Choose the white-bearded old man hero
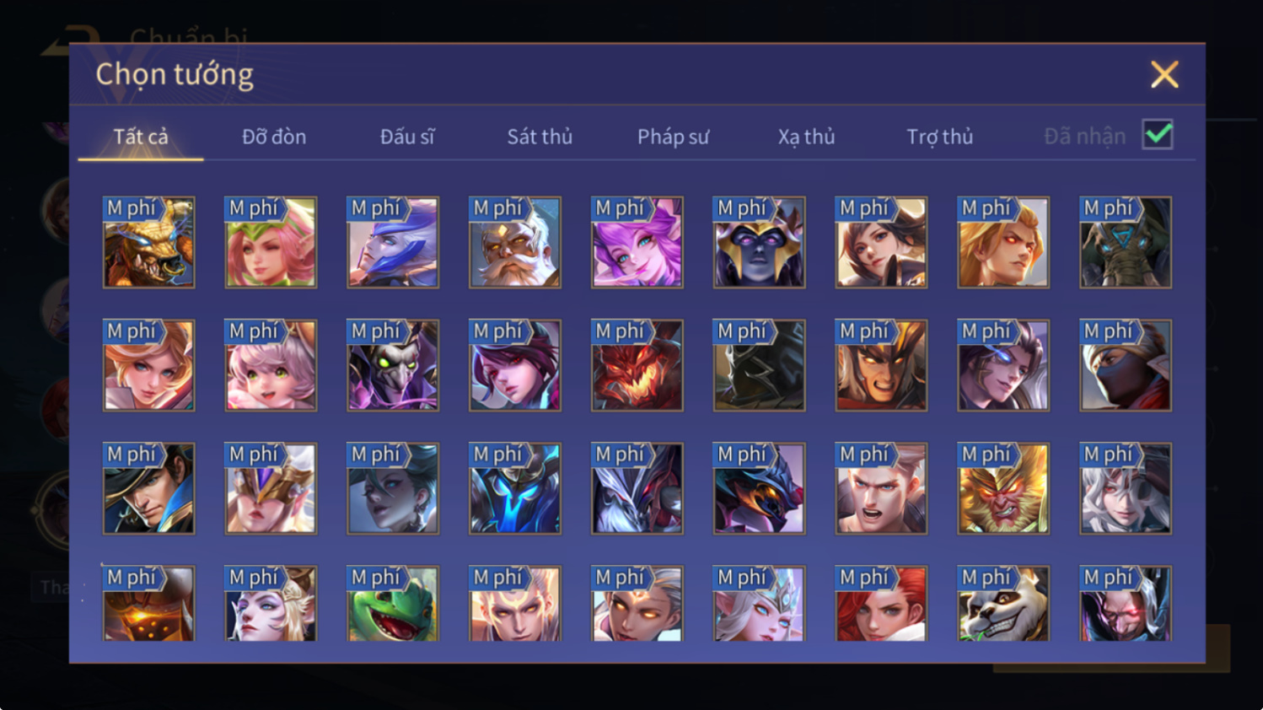Image resolution: width=1263 pixels, height=710 pixels. [514, 243]
